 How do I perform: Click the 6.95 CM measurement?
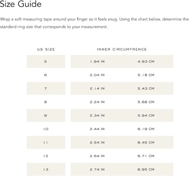tap(146, 170)
